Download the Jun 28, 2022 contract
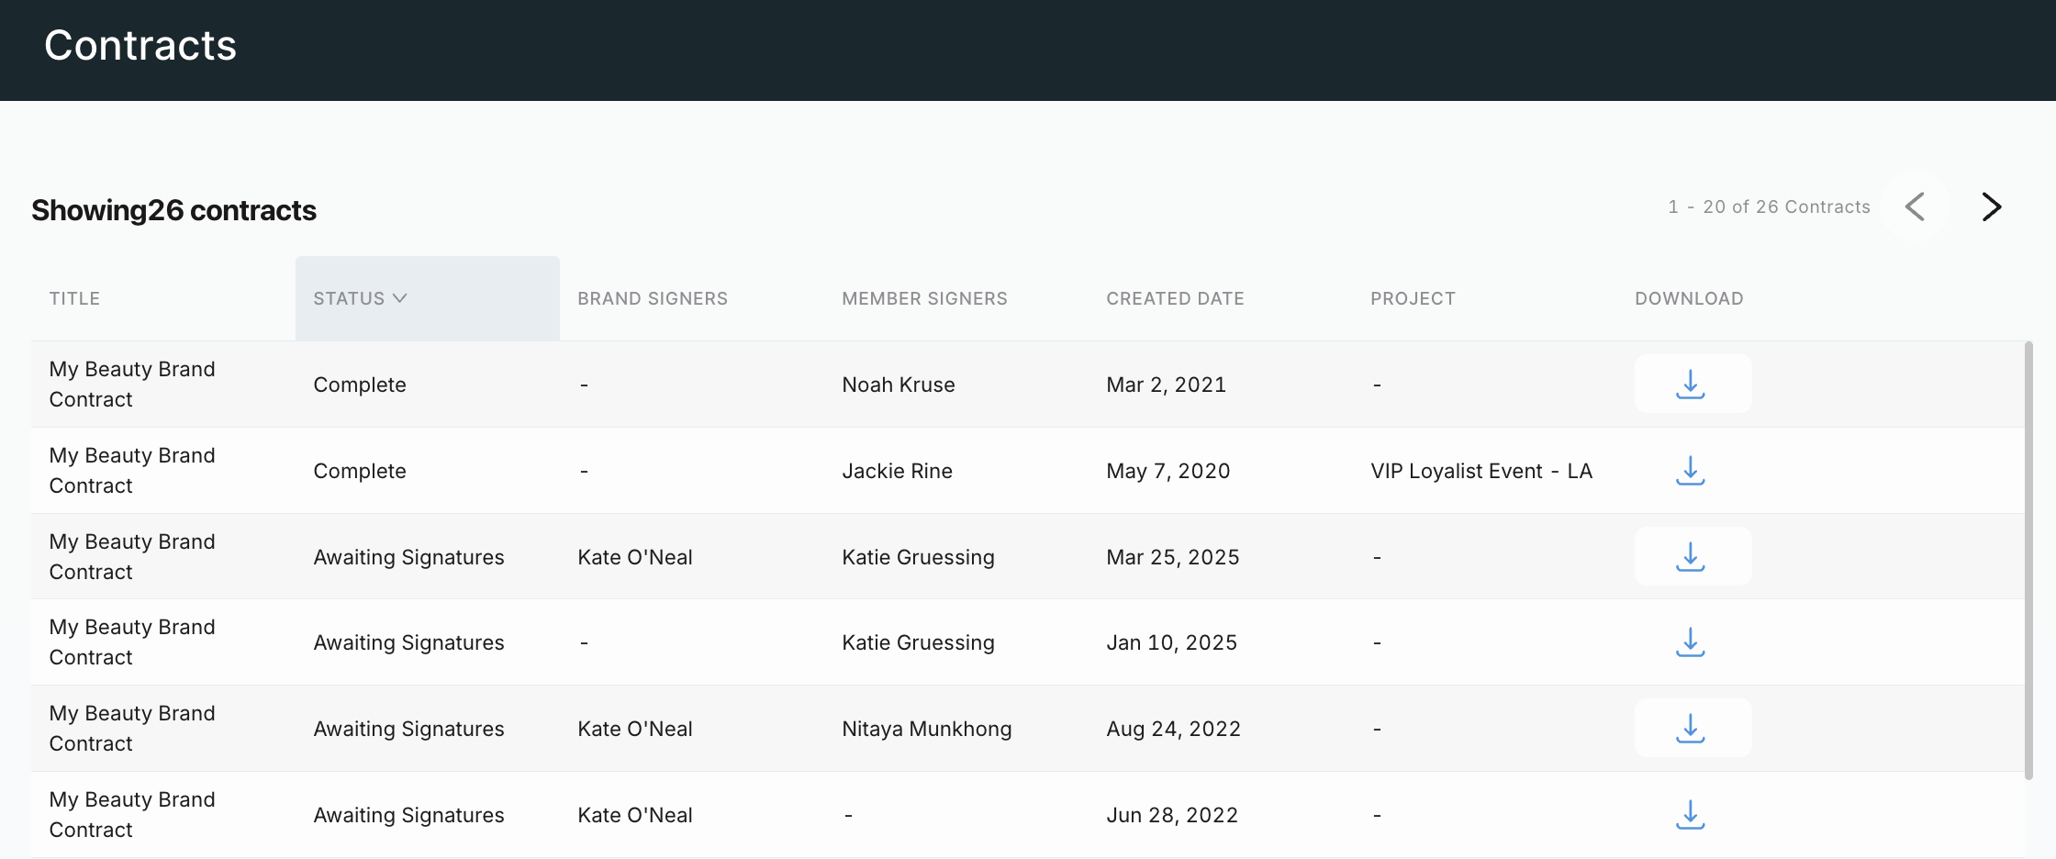 pos(1691,815)
